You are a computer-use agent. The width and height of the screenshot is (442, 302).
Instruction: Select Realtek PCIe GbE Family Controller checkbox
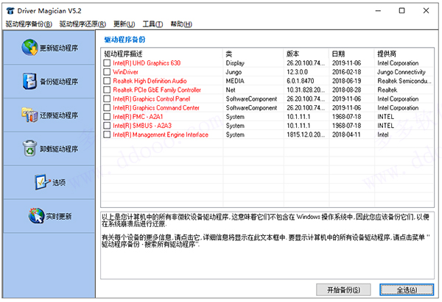coord(107,90)
